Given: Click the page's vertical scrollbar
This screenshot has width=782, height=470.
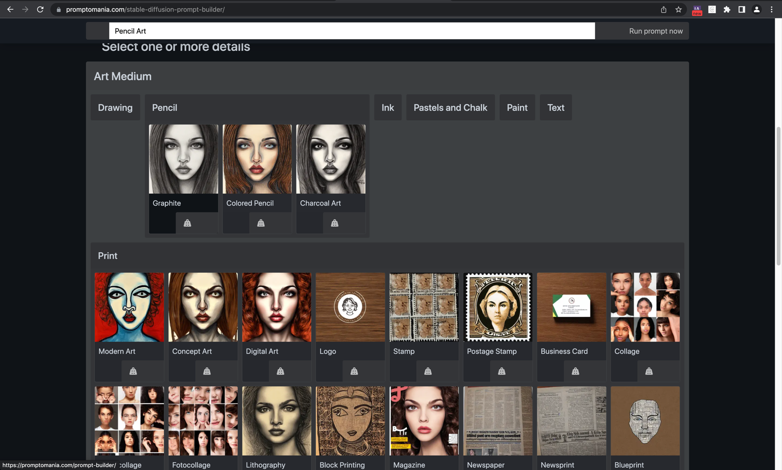Looking at the screenshot, I should (778, 195).
